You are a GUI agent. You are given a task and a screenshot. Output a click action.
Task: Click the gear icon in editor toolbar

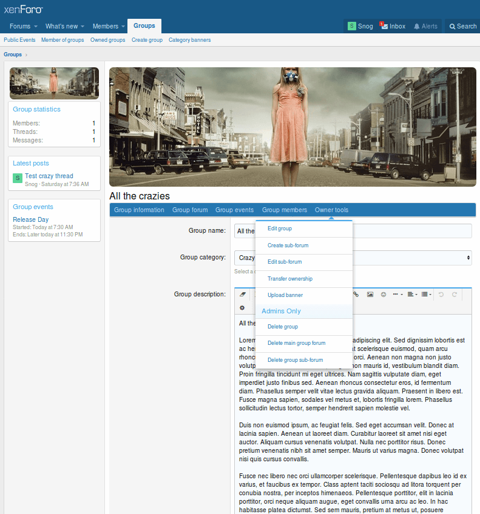[x=242, y=308]
